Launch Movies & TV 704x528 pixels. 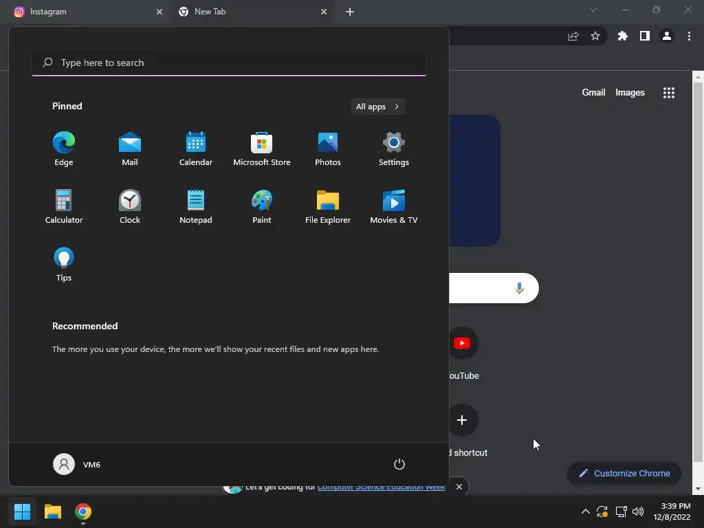(x=394, y=207)
